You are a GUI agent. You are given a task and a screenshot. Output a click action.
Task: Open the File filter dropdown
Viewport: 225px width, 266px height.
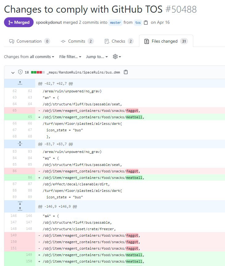click(70, 57)
